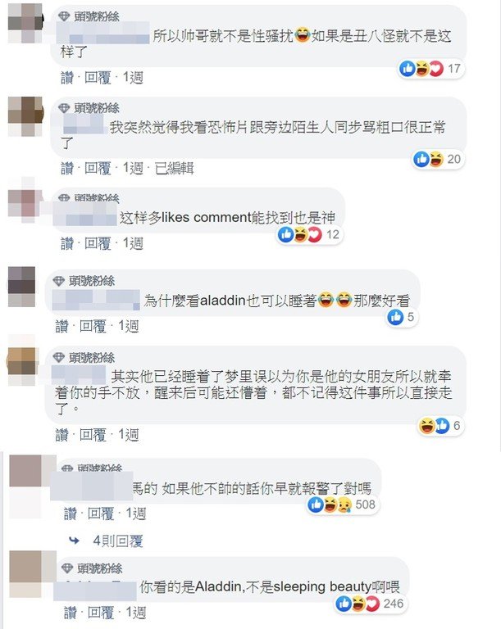Open avatar of the sleeping beauty commenter
Screen dimensions: 501x629
click(25, 574)
